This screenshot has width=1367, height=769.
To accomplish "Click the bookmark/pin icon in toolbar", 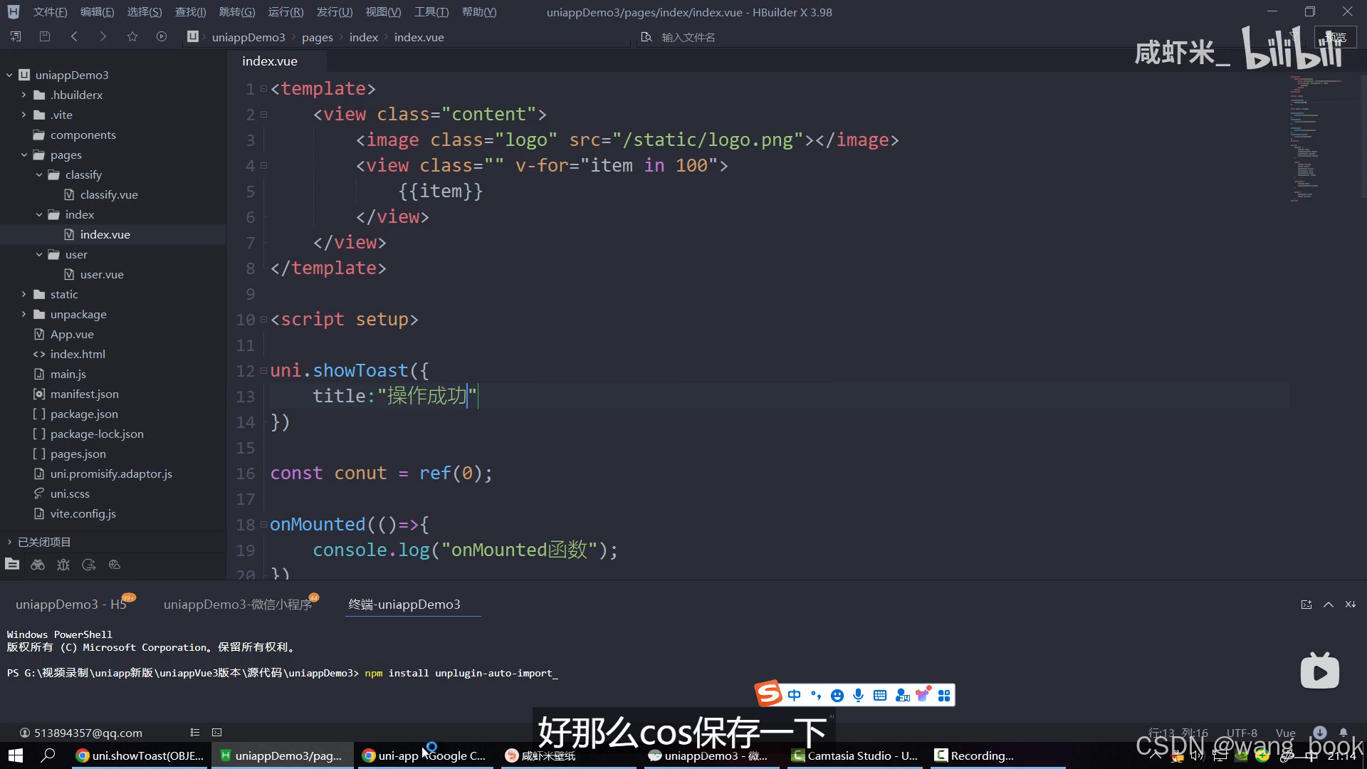I will (132, 36).
